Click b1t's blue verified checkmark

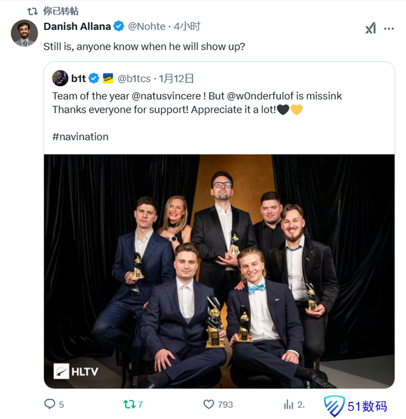(x=94, y=78)
